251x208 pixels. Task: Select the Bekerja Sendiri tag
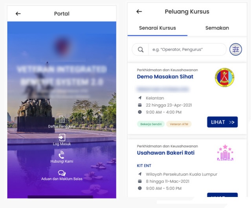pyautogui.click(x=150, y=124)
